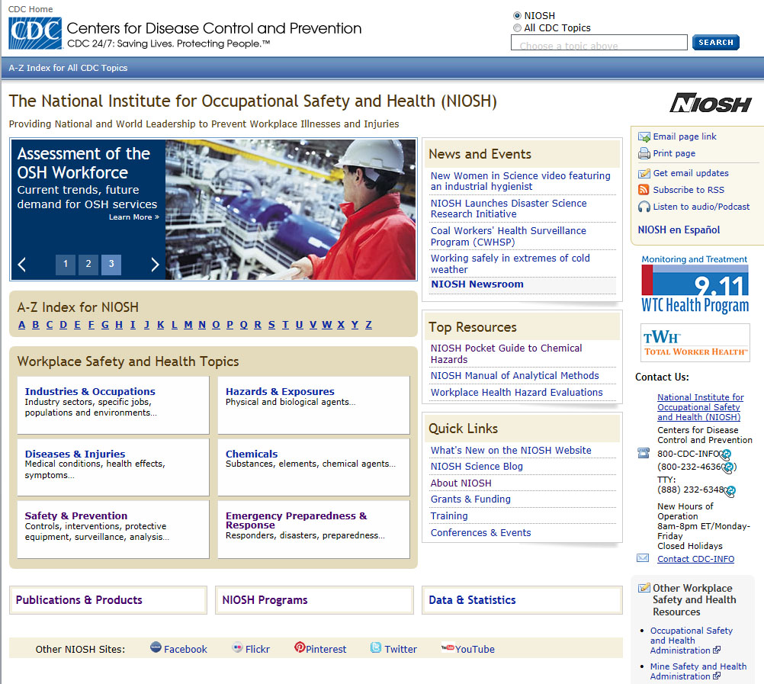The height and width of the screenshot is (684, 764).
Task: Click the next slide arrow in the carousel
Action: (x=155, y=265)
